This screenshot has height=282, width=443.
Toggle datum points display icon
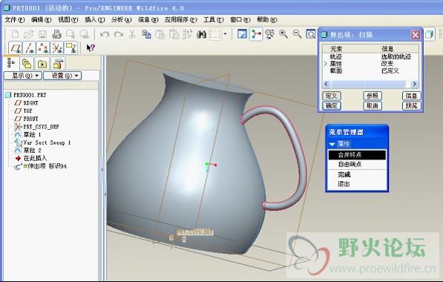[43, 47]
